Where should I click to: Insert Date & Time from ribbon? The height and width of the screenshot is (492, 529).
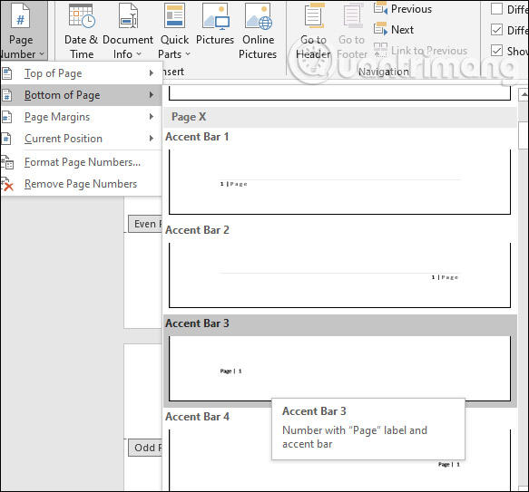coord(82,31)
